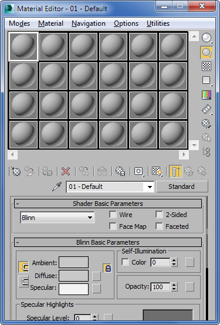
Task: Select the first material sample slot
Action: click(23, 46)
